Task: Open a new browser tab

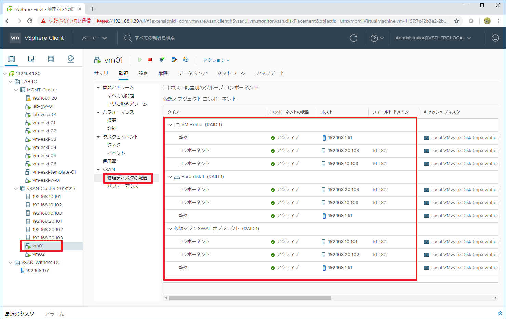Action: pos(93,9)
